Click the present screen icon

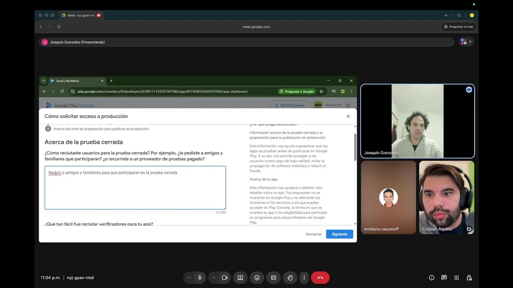[240, 278]
